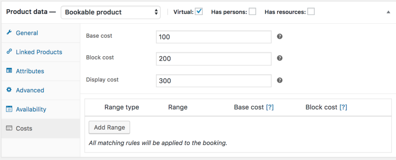396x160 pixels.
Task: Click the [?] link next to Base cost column
Action: tap(270, 107)
